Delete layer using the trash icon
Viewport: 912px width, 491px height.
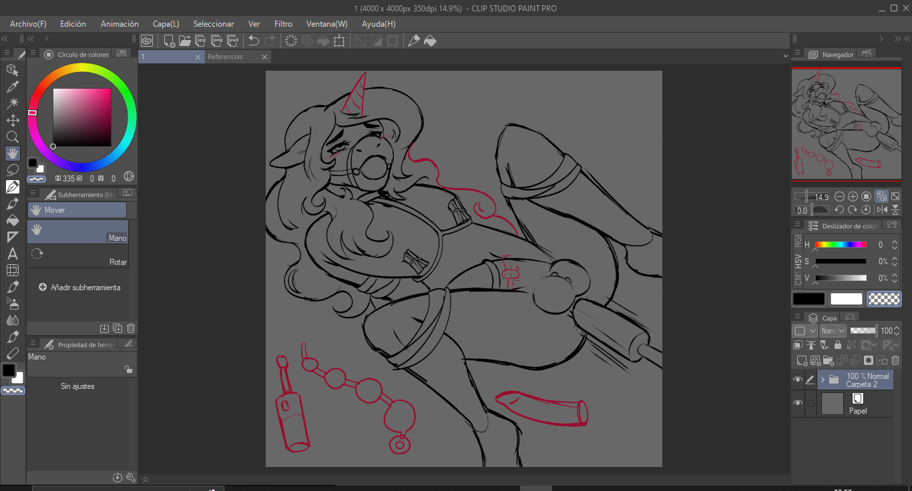895,361
